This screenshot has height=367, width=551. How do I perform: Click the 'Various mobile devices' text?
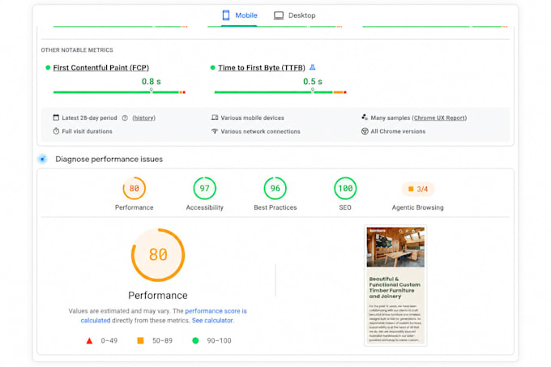coord(252,118)
